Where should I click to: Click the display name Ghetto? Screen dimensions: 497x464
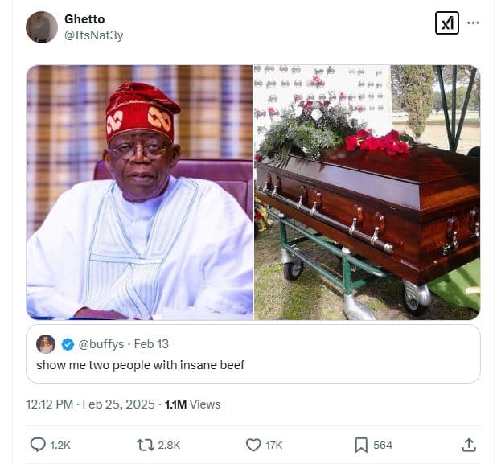point(84,19)
